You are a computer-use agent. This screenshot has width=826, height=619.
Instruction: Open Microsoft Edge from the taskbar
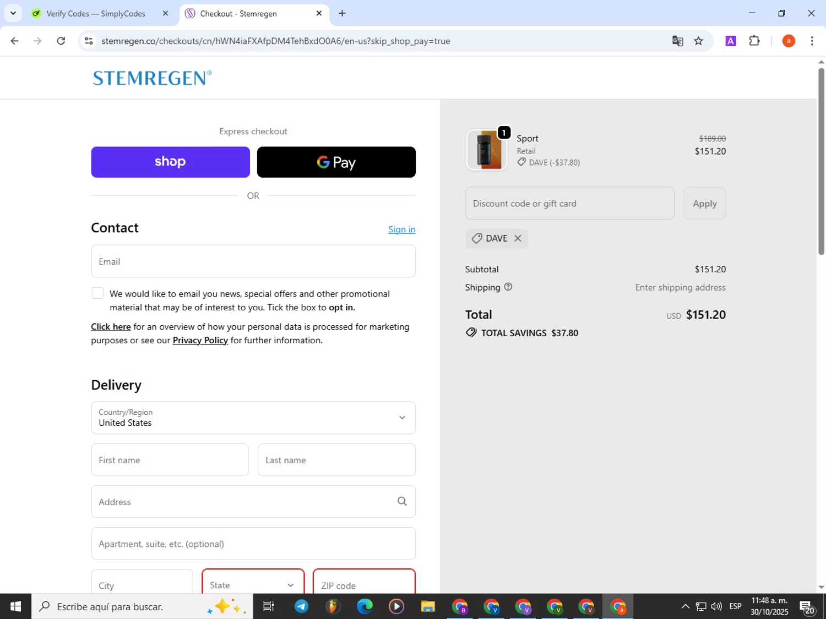pyautogui.click(x=365, y=606)
